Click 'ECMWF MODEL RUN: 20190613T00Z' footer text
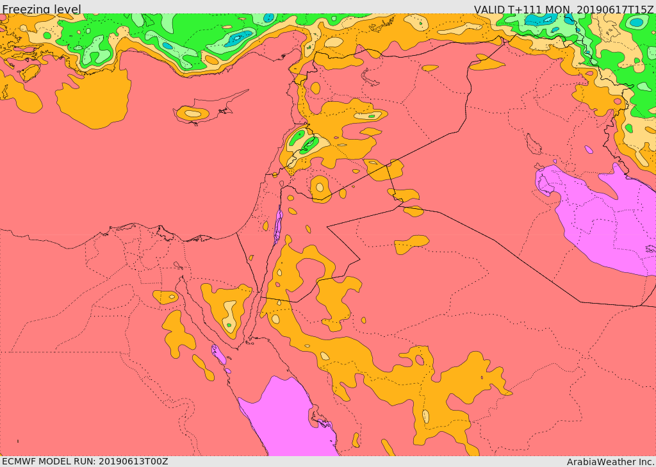 [85, 461]
